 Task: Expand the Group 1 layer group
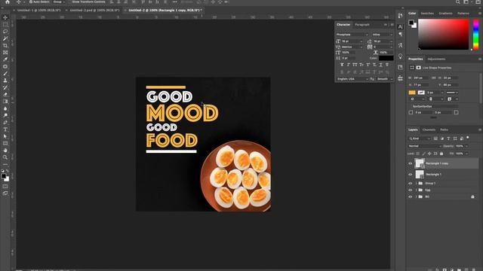tap(416, 183)
